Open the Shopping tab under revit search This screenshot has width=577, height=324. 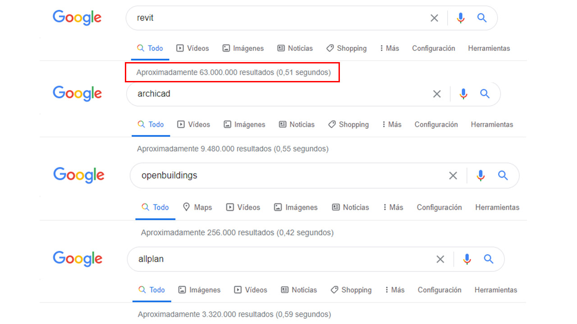coord(346,48)
